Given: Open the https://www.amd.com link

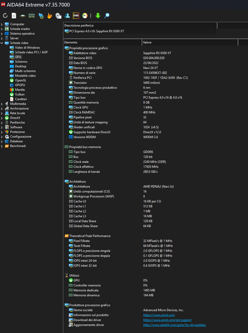Looking at the screenshot, I should coord(159,315).
